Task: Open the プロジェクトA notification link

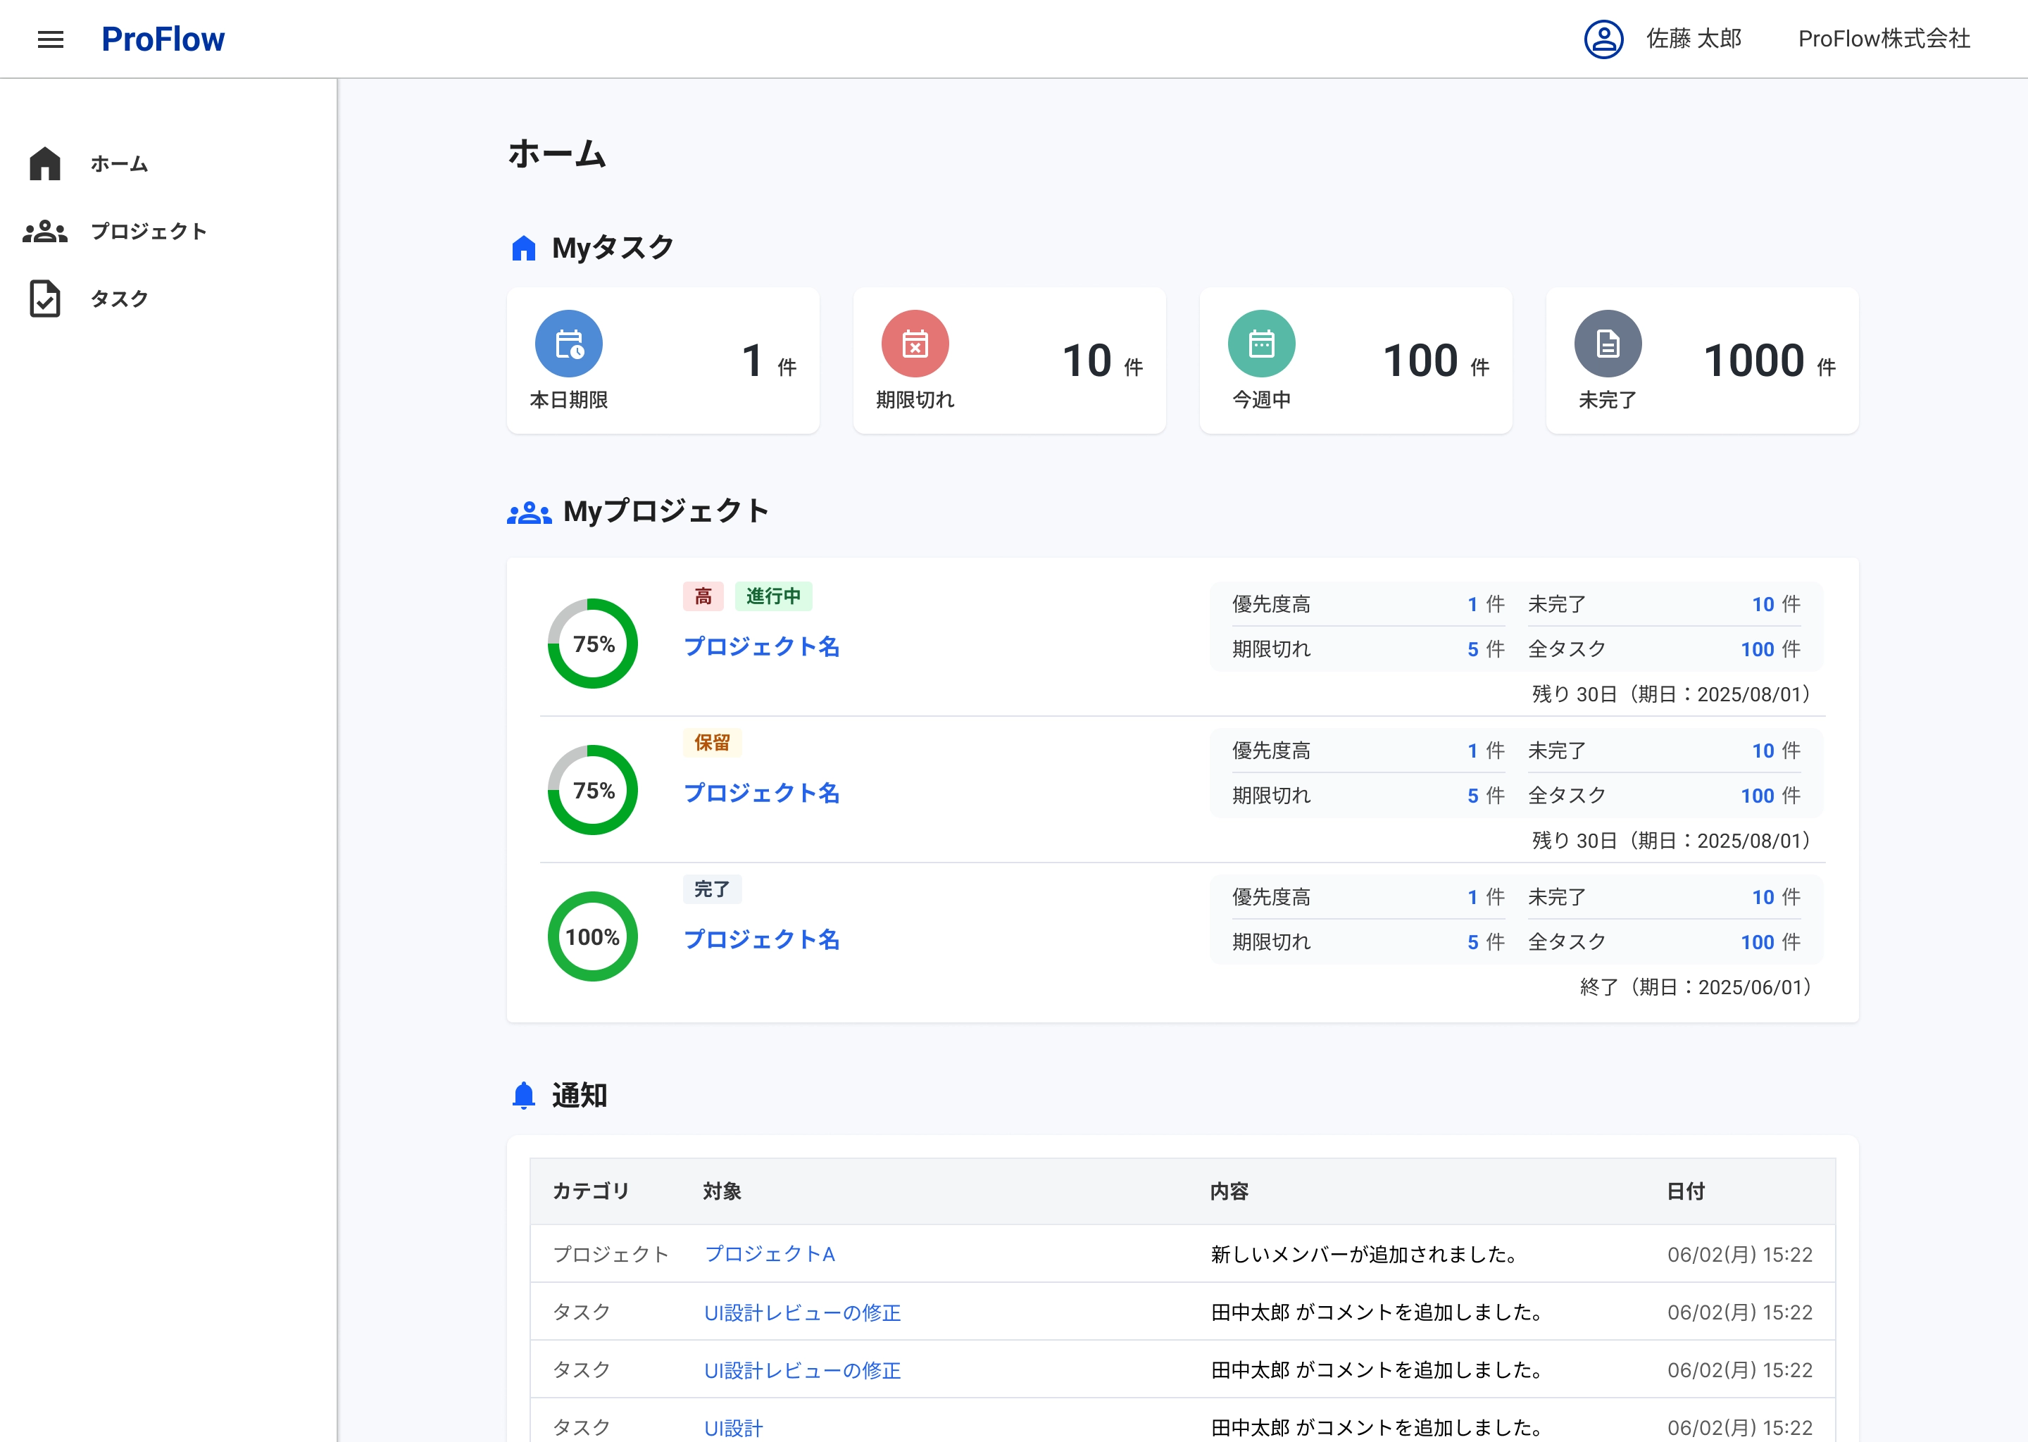Action: [769, 1254]
